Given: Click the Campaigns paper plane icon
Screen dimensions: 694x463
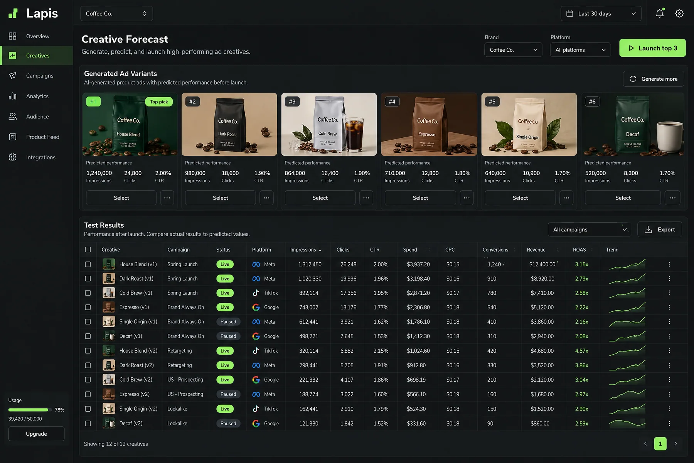Looking at the screenshot, I should (13, 76).
